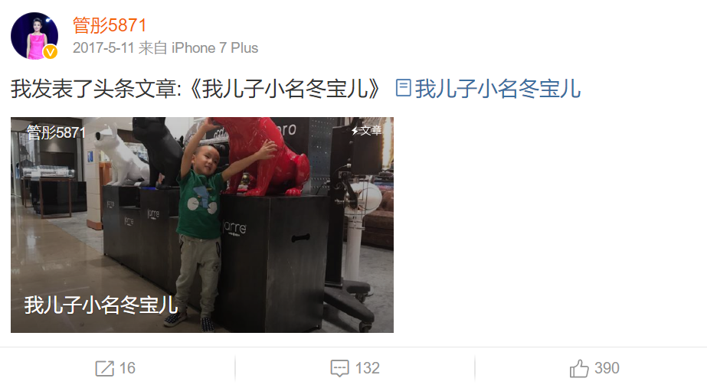
Task: Click the orange verified V badge
Action: click(x=51, y=52)
